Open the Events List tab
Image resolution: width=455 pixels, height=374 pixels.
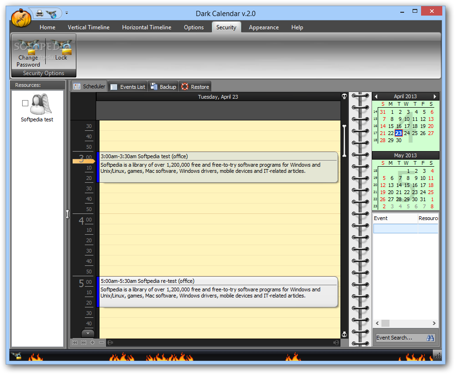point(128,86)
